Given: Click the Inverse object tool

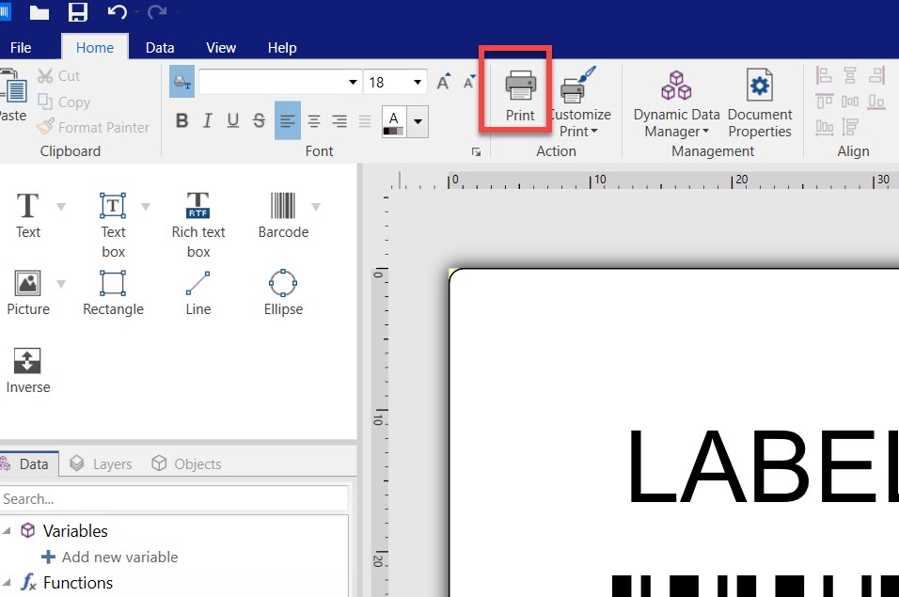Looking at the screenshot, I should click(x=28, y=370).
